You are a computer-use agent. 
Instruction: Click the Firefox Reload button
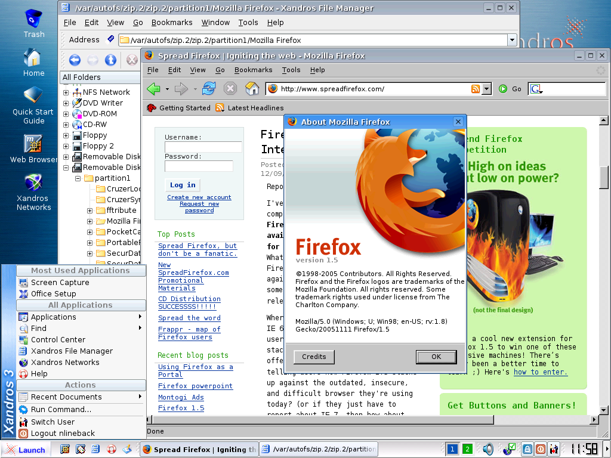pyautogui.click(x=208, y=89)
